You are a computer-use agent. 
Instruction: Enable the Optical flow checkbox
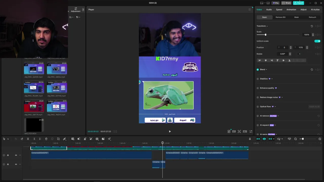tap(258, 107)
